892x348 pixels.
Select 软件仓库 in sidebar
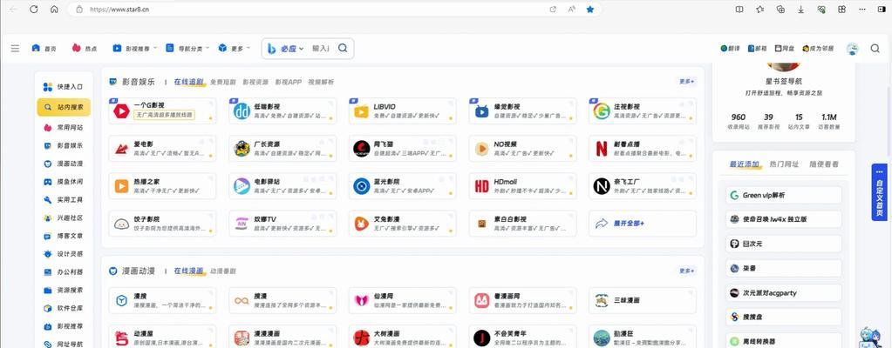click(63, 308)
